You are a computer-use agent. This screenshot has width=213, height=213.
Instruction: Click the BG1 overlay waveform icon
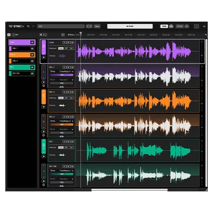point(62,155)
